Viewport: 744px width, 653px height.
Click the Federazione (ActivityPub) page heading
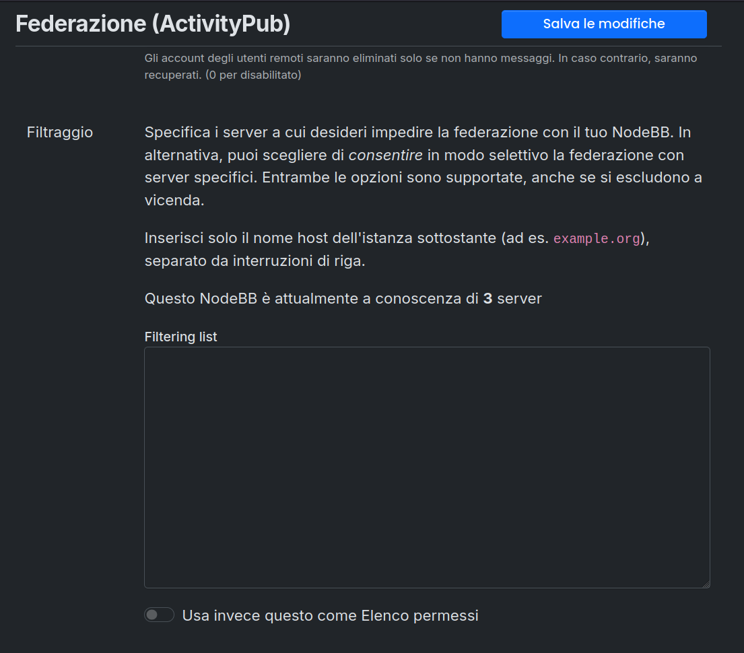(x=153, y=24)
